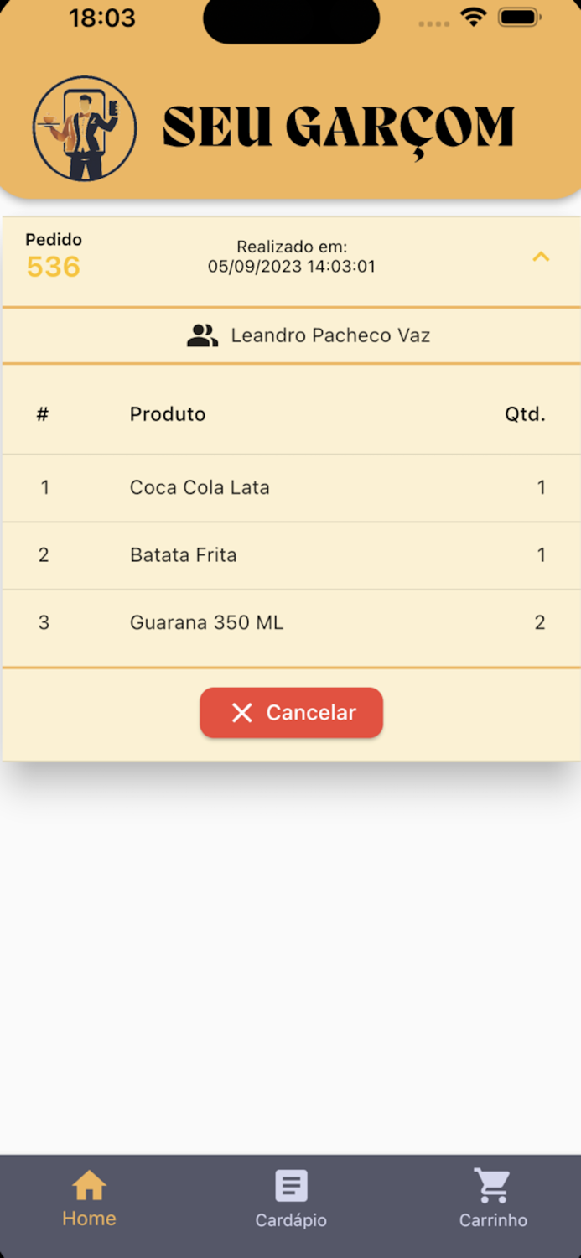
Task: Collapse order 536 using the chevron
Action: [x=542, y=257]
